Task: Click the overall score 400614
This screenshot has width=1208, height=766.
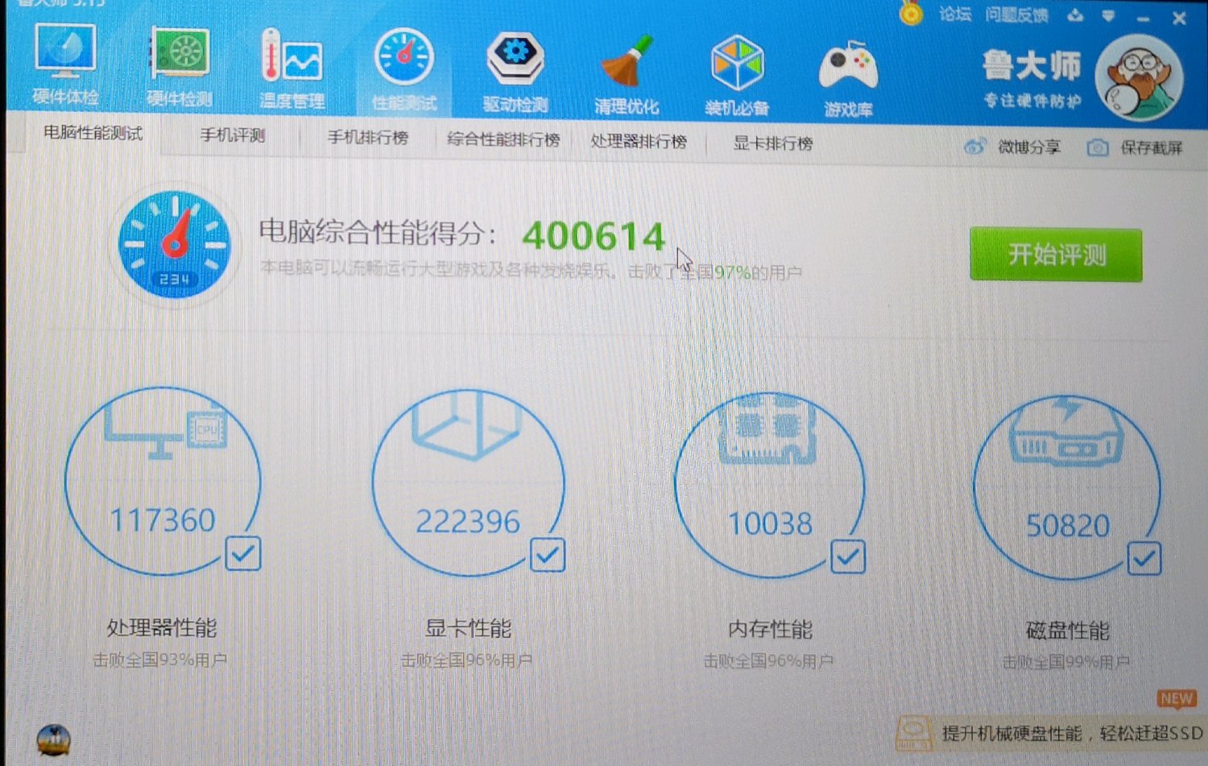Action: point(594,236)
